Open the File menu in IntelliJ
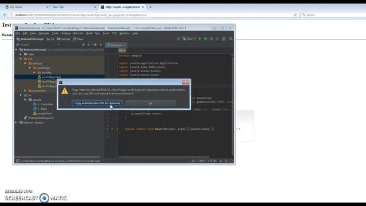 point(18,33)
